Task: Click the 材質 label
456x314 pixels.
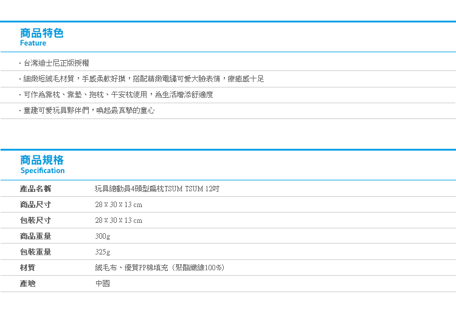Action: coord(27,267)
